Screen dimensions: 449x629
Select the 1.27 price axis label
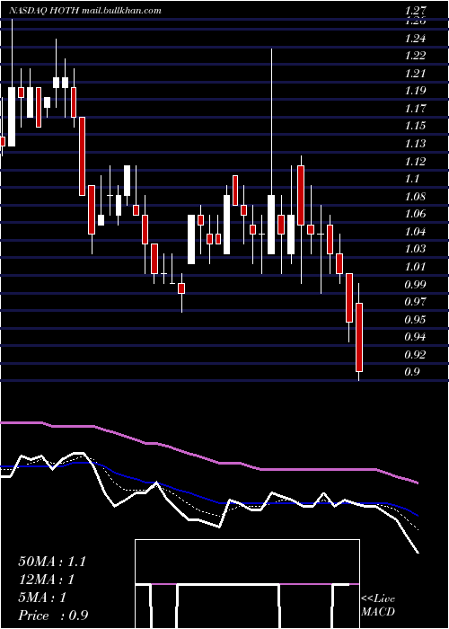click(415, 11)
